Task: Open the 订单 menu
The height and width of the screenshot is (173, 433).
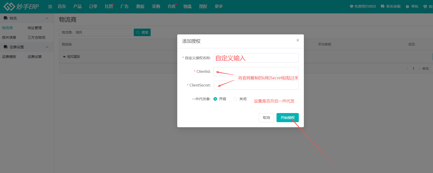Action: tap(93, 7)
